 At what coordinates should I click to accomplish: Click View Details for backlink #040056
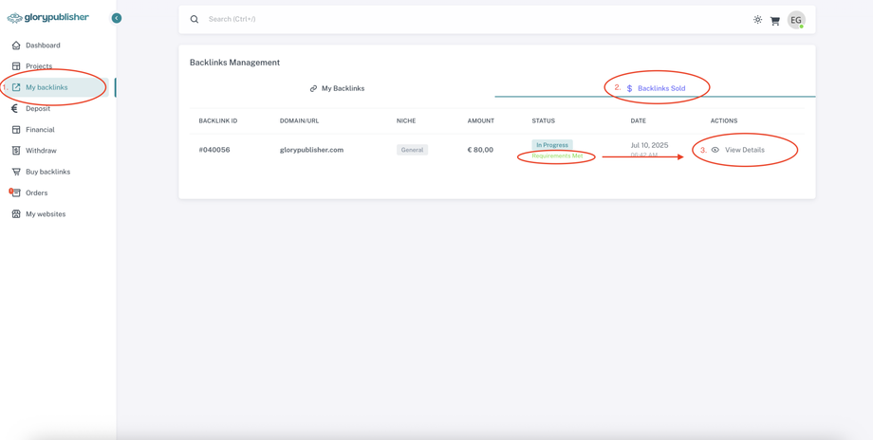tap(738, 150)
